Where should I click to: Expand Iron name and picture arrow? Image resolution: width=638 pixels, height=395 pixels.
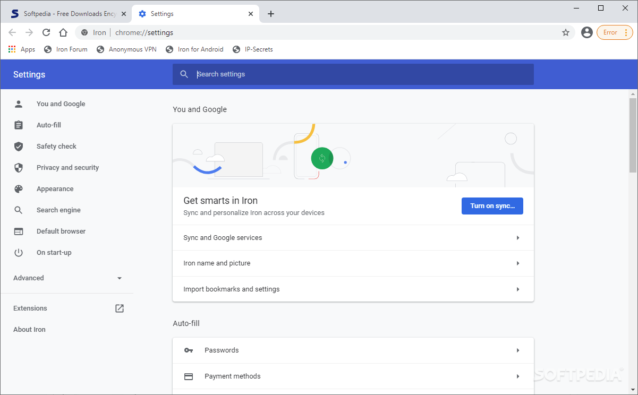click(518, 263)
